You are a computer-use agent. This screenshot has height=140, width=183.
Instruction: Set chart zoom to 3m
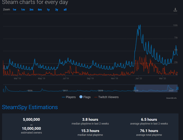click(31, 10)
